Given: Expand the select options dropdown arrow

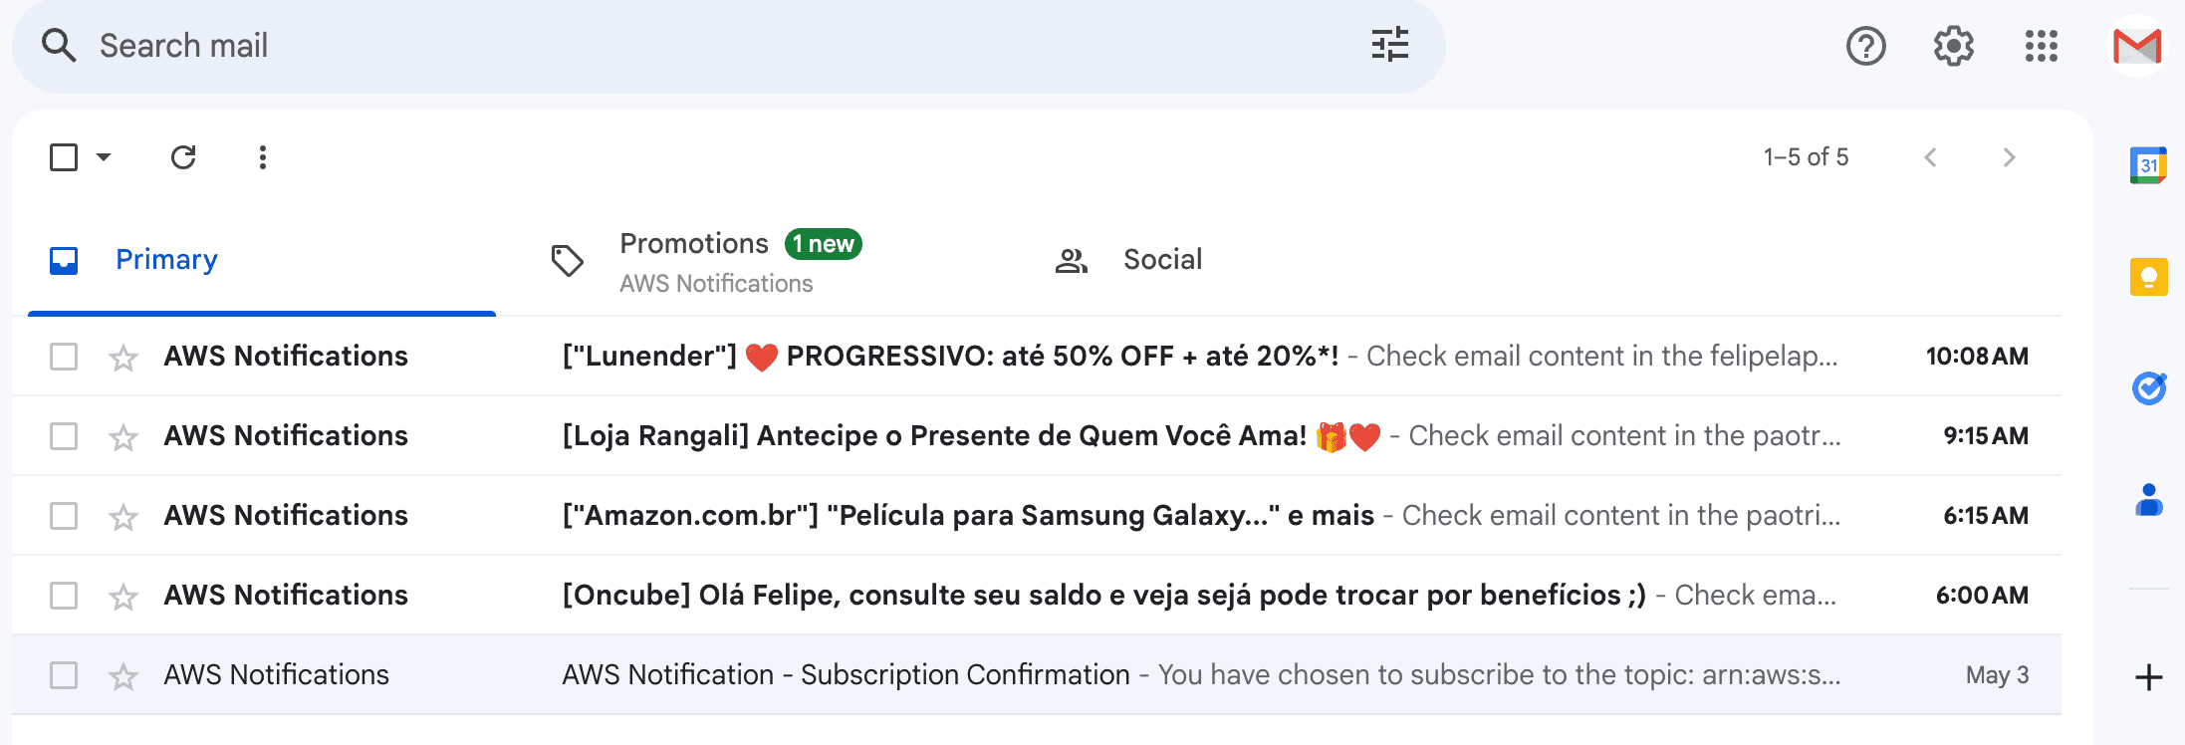Looking at the screenshot, I should point(104,157).
